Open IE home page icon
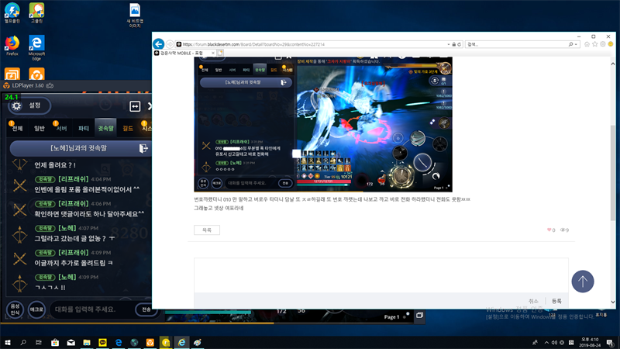The height and width of the screenshot is (349, 620). (x=587, y=44)
